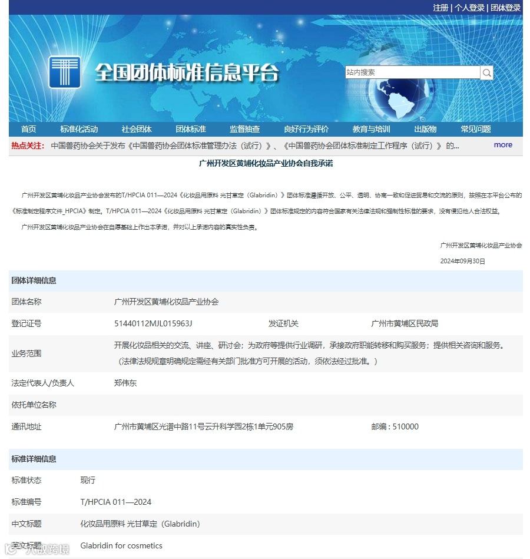Viewport: 530px width, 559px height.
Task: Open the 标准化活动 menu item
Action: (79, 129)
